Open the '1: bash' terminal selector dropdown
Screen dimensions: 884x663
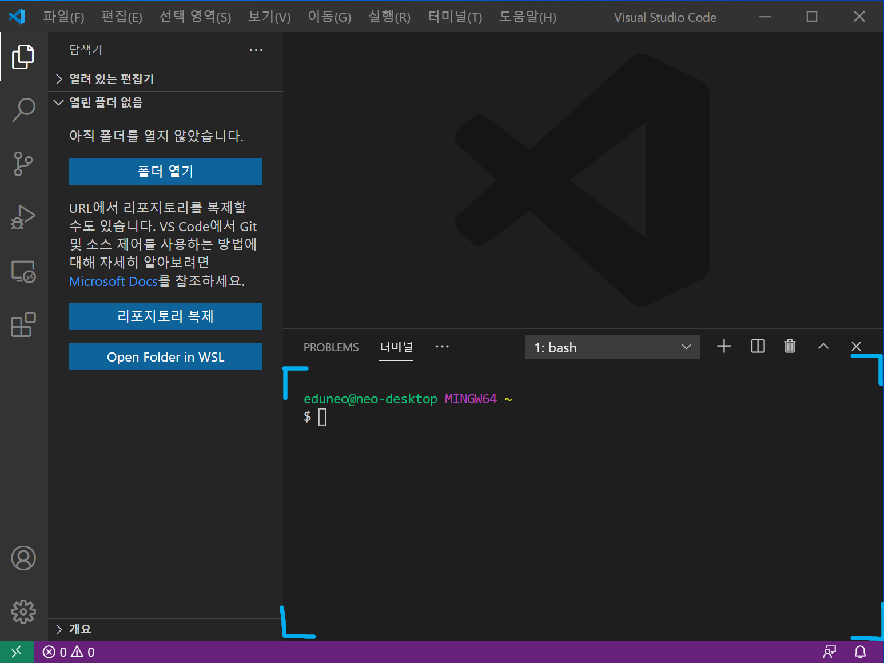point(612,347)
